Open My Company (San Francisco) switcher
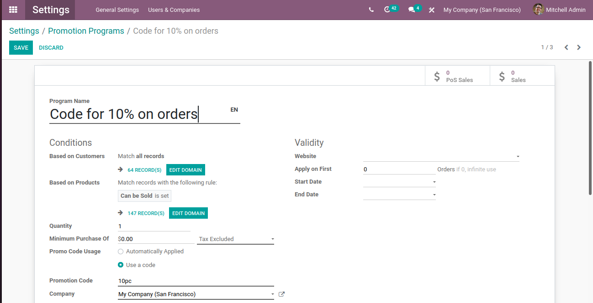 pos(482,10)
